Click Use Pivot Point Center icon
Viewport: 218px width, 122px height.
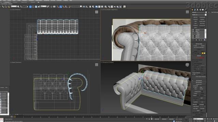48,7
